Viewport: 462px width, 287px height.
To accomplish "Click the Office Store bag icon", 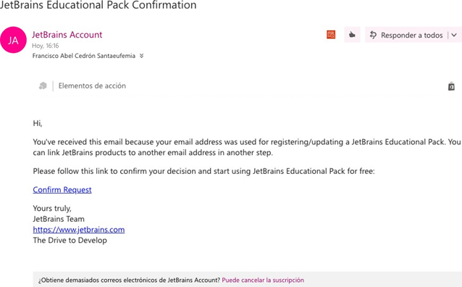I will point(451,86).
